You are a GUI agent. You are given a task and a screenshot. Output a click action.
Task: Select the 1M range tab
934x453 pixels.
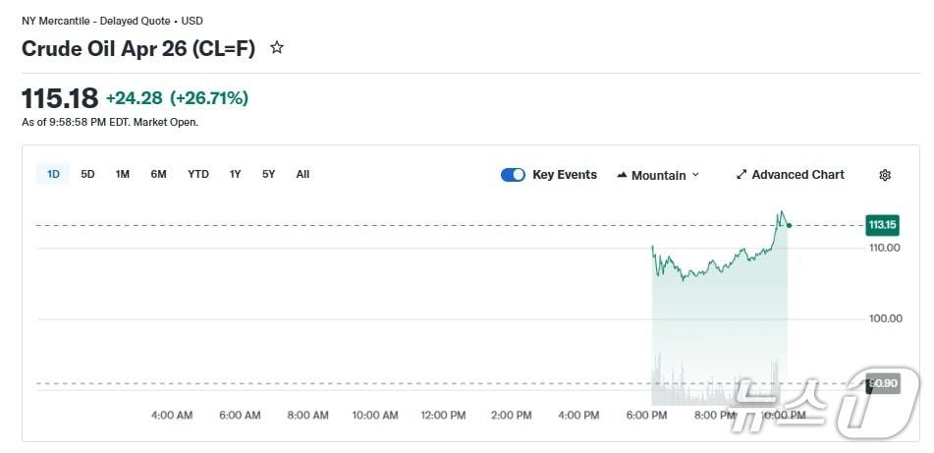coord(122,174)
